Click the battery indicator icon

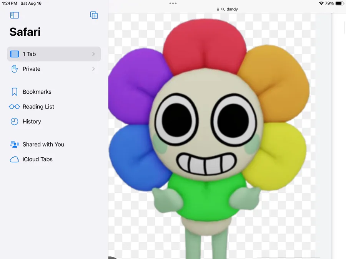point(340,3)
